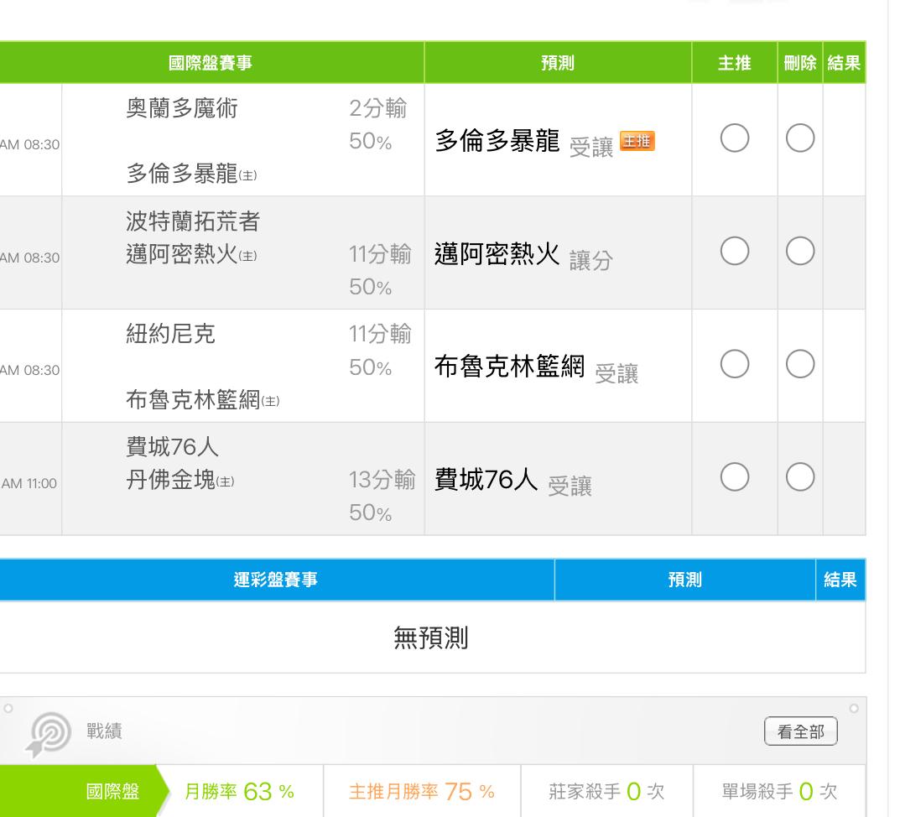Click predicted team 費城76人 受讓
The image size is (900, 817).
(x=513, y=481)
